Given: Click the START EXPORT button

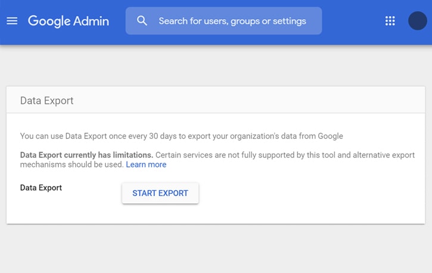Looking at the screenshot, I should 160,193.
